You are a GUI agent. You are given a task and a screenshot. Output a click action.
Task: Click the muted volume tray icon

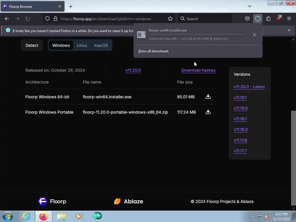pyautogui.click(x=267, y=217)
